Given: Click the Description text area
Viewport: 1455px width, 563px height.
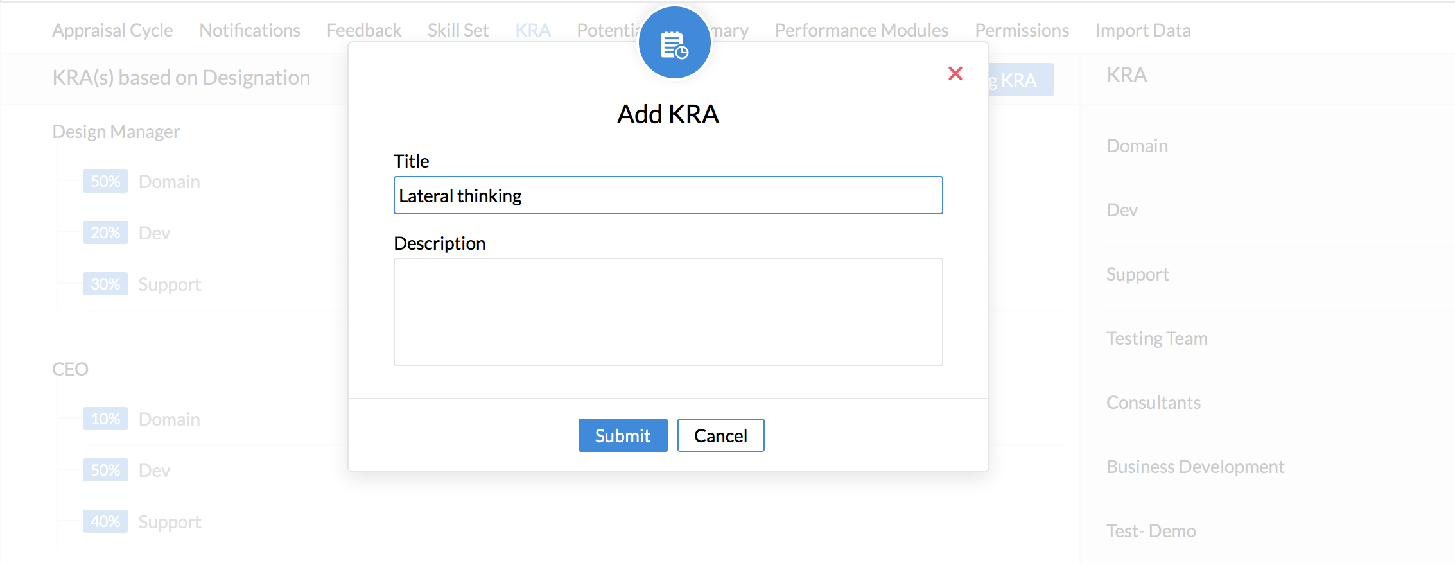Looking at the screenshot, I should point(668,311).
